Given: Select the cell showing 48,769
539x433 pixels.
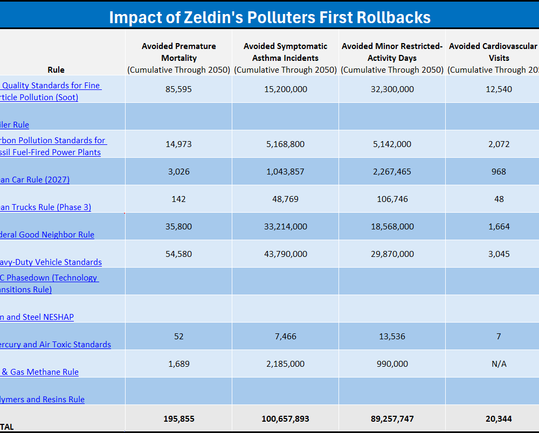Looking at the screenshot, I should (285, 199).
